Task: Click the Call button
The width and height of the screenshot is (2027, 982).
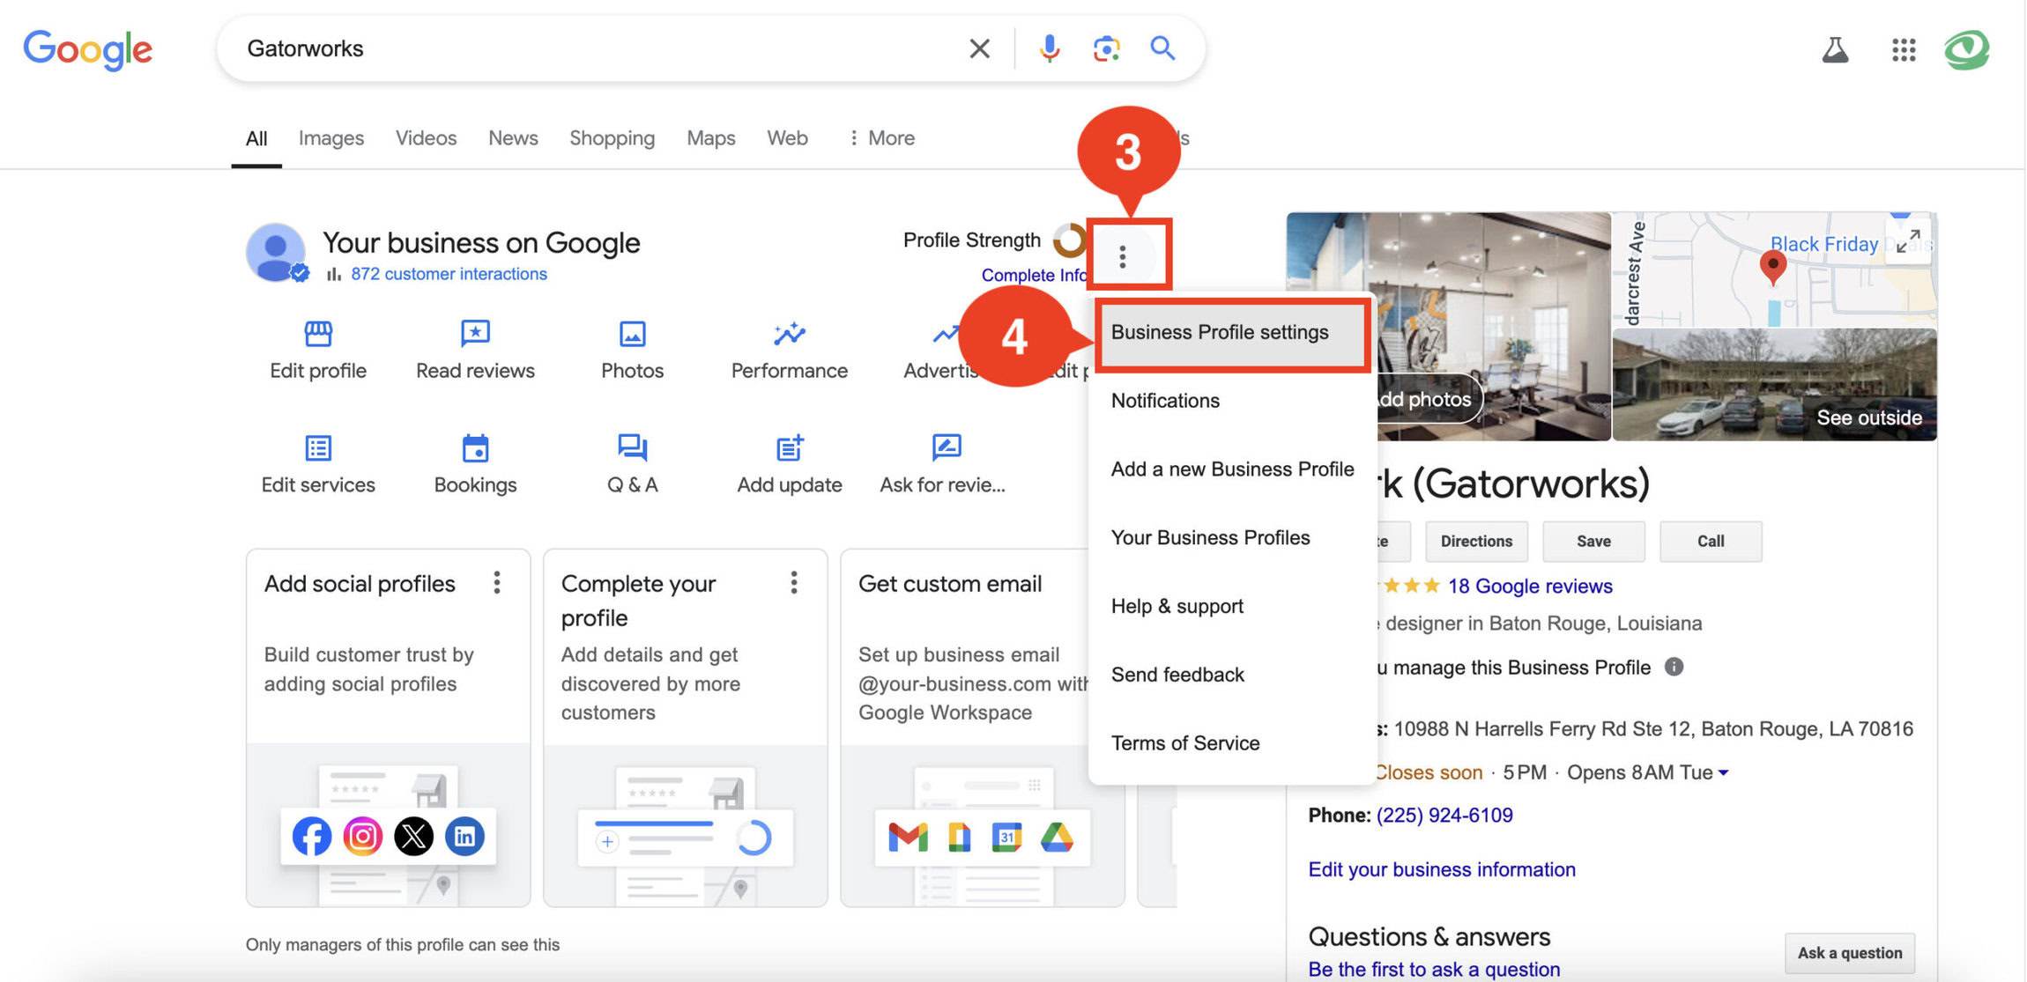Action: (x=1711, y=541)
